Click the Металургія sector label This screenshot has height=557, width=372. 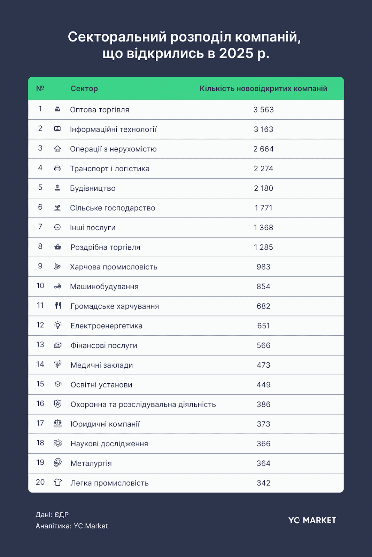click(x=91, y=463)
